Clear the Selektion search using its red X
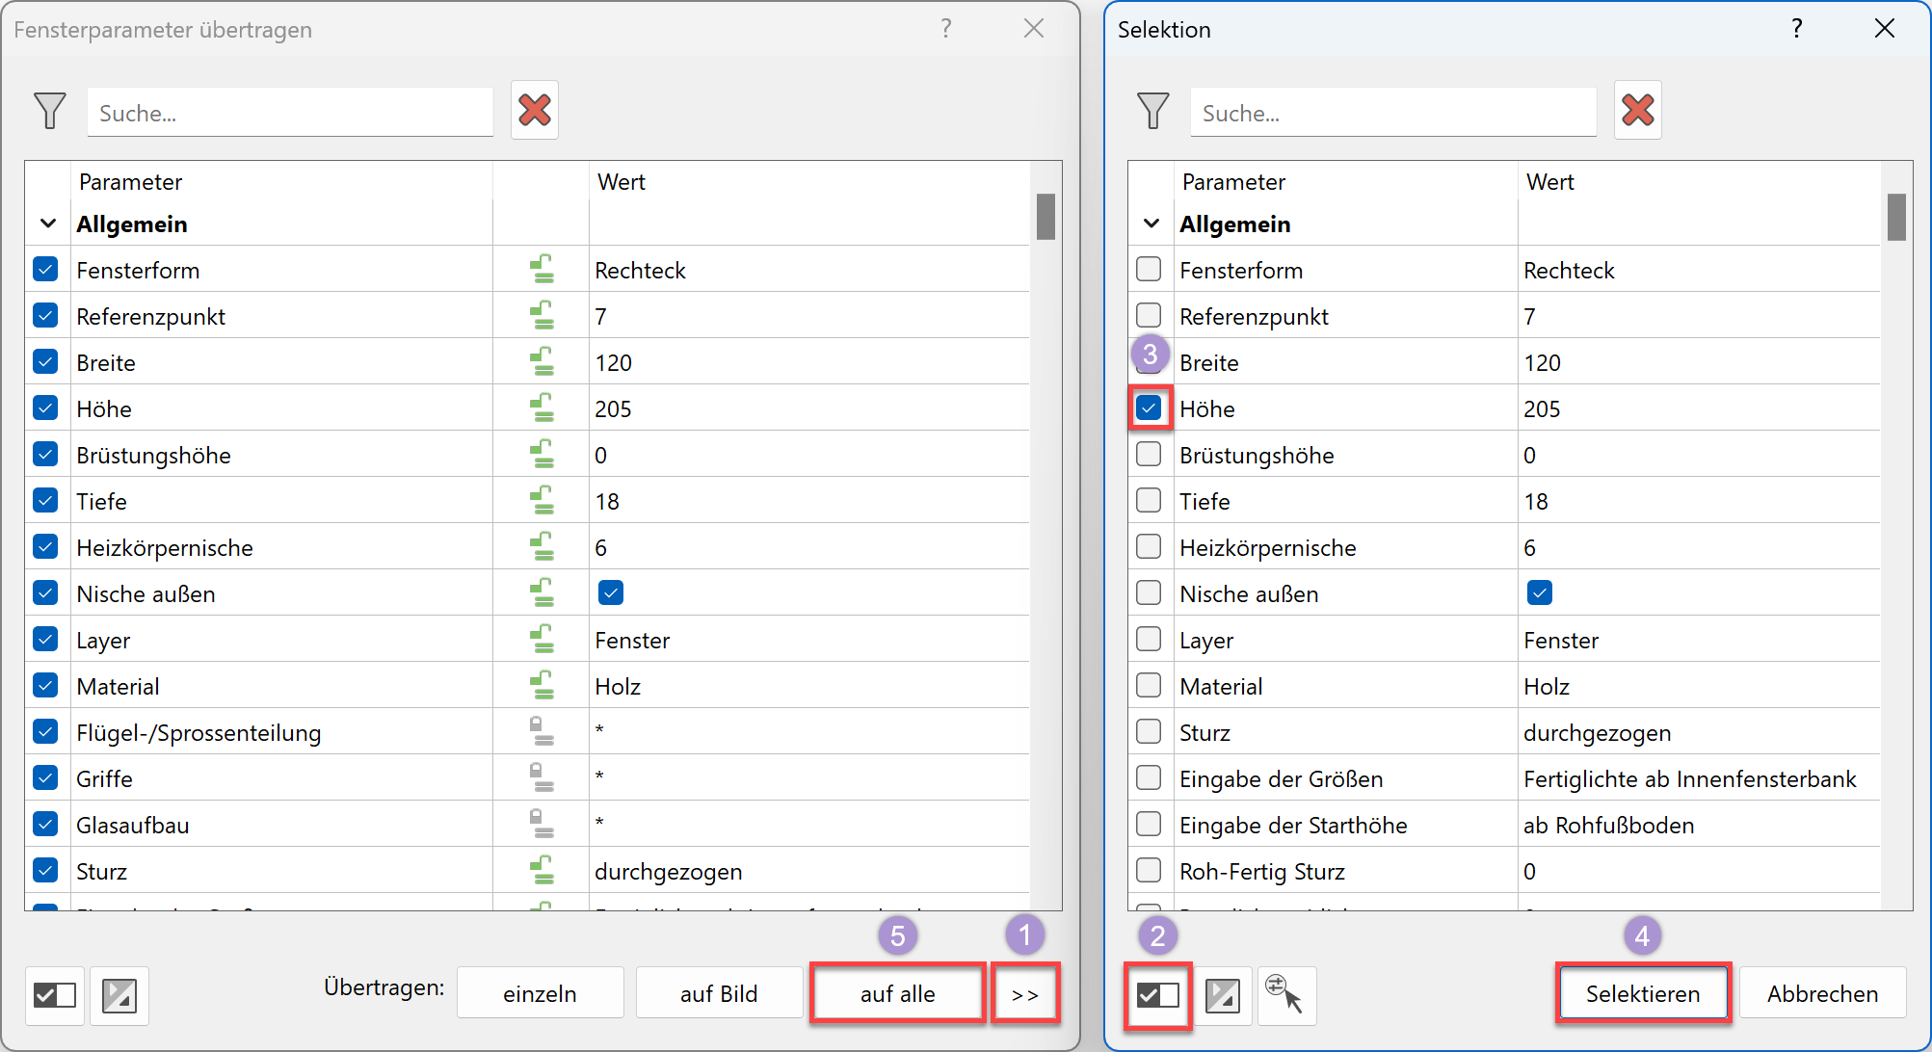Screen dimensions: 1932x1052 point(1637,110)
